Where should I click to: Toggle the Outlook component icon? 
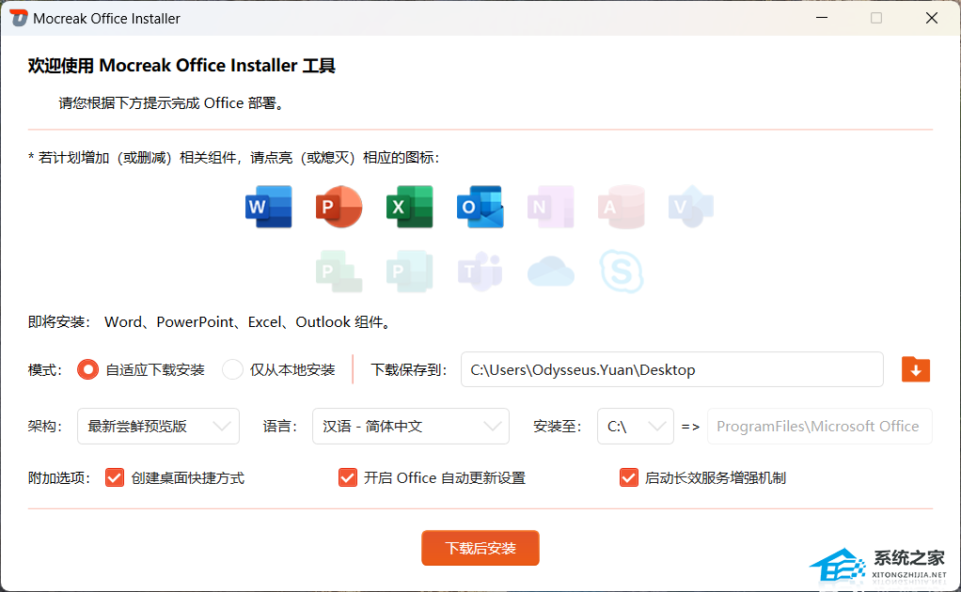click(x=480, y=207)
